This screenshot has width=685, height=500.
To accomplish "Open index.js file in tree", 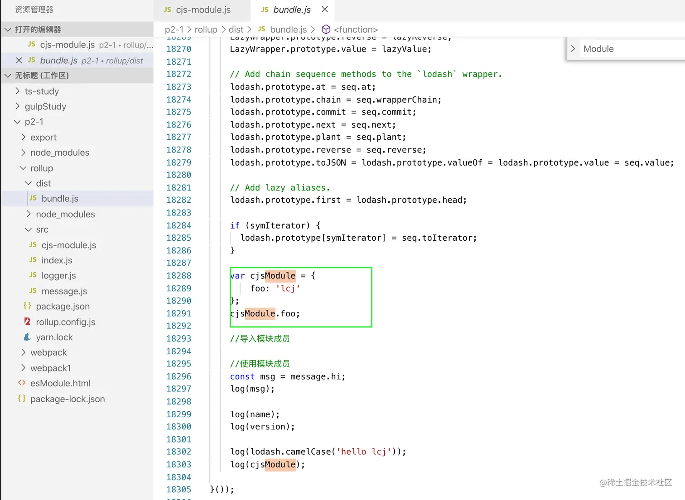I will tap(57, 260).
